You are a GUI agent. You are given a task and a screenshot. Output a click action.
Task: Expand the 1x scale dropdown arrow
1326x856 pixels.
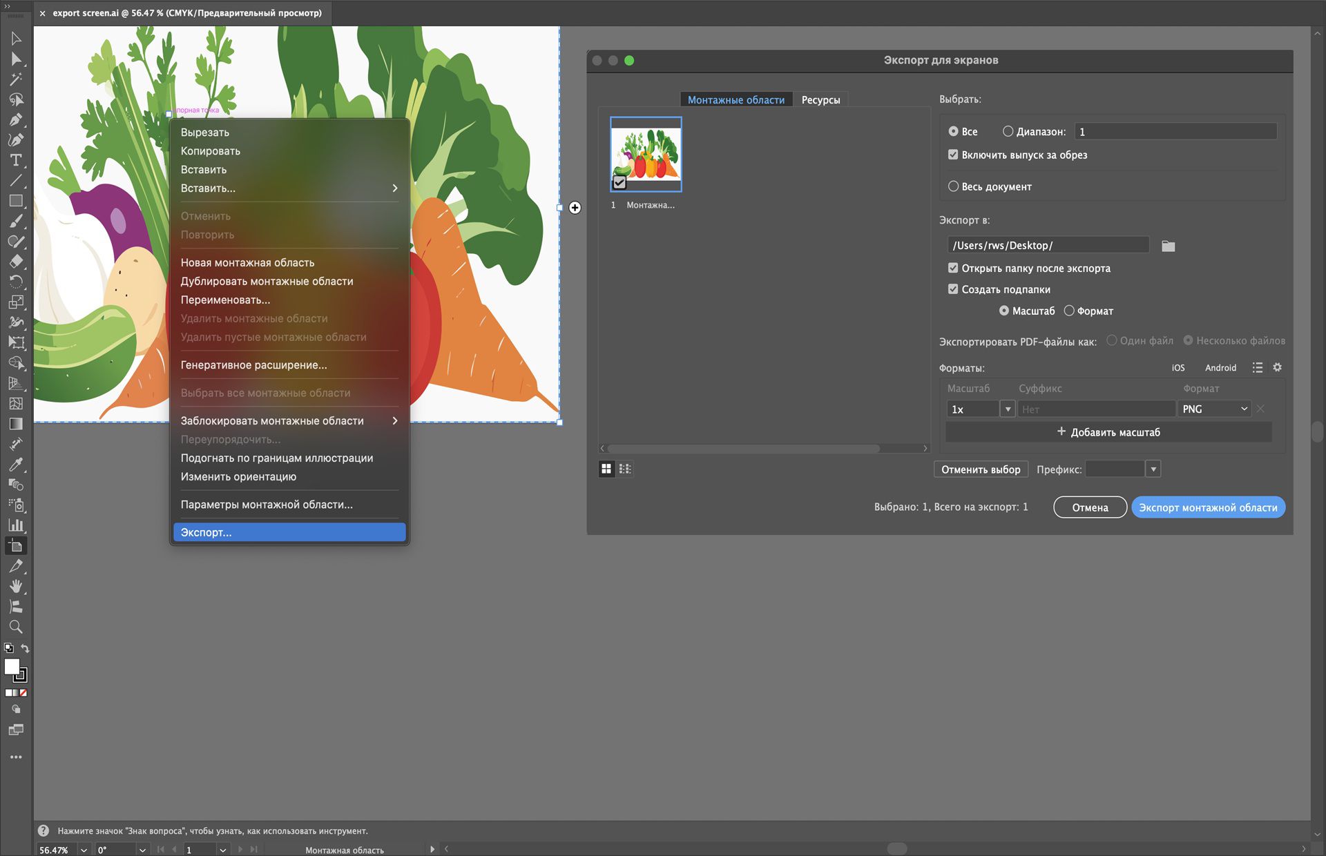coord(1008,409)
